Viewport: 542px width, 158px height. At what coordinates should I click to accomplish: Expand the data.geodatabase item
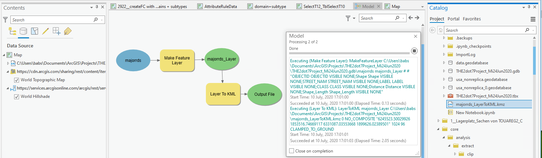click(444, 63)
